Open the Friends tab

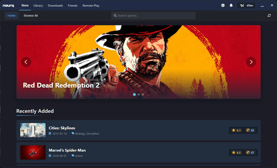[73, 5]
